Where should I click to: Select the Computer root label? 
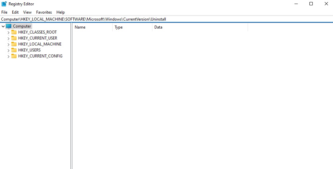(x=22, y=26)
